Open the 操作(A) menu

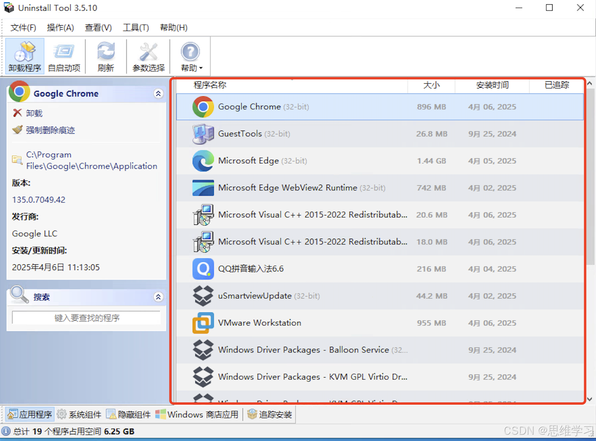[x=60, y=28]
